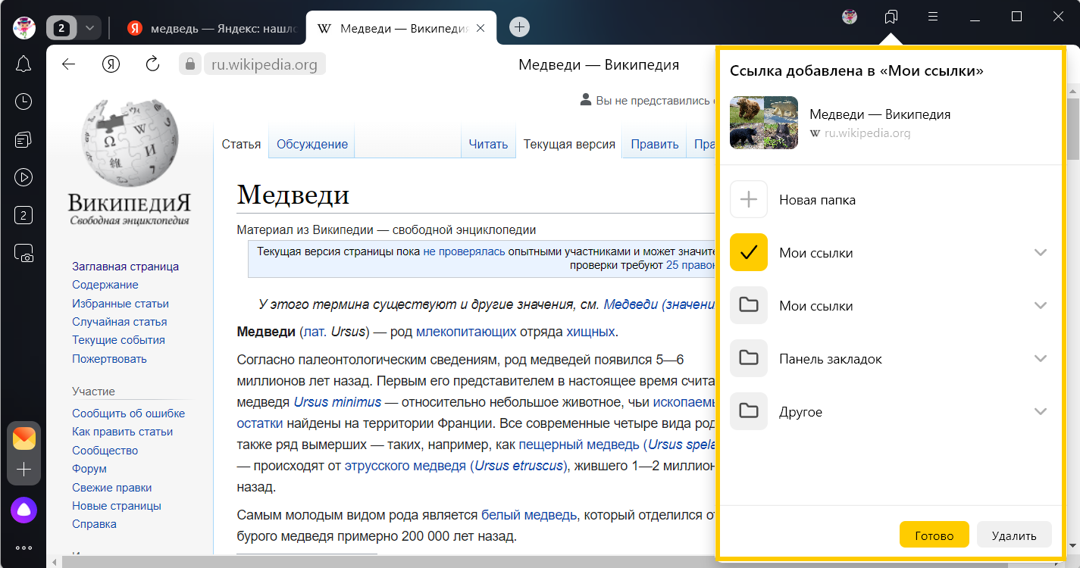Click the Готово button
The image size is (1080, 568).
coord(934,535)
